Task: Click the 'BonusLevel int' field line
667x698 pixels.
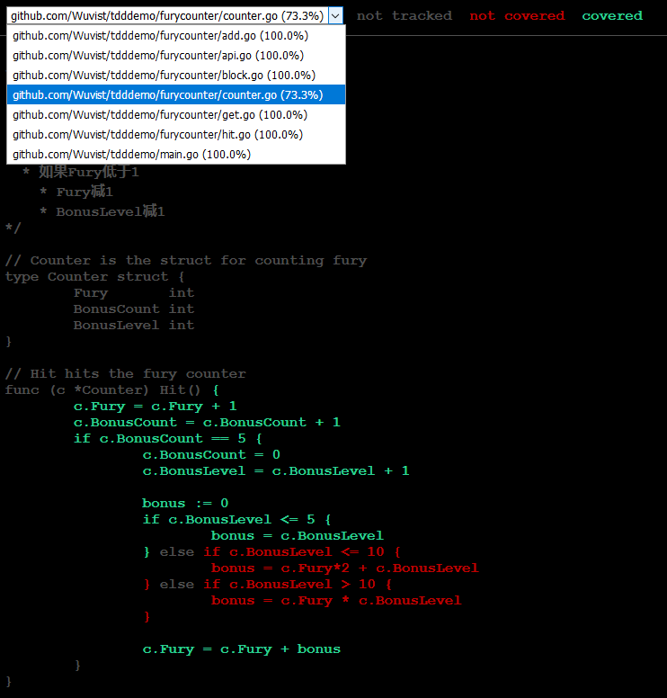Action: [x=133, y=326]
